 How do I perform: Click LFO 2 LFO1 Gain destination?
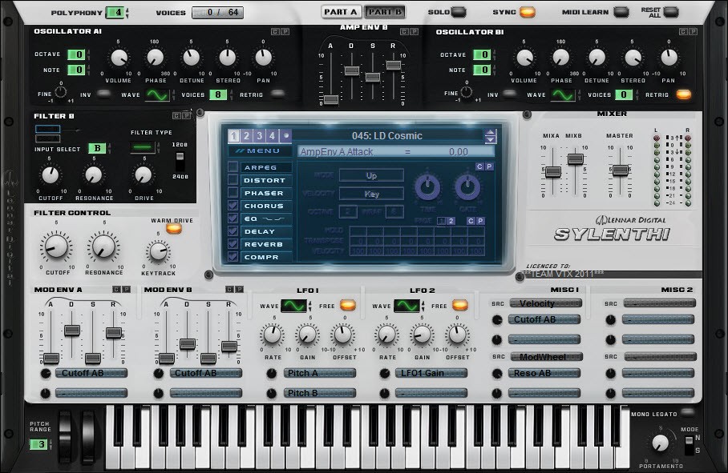pos(431,373)
